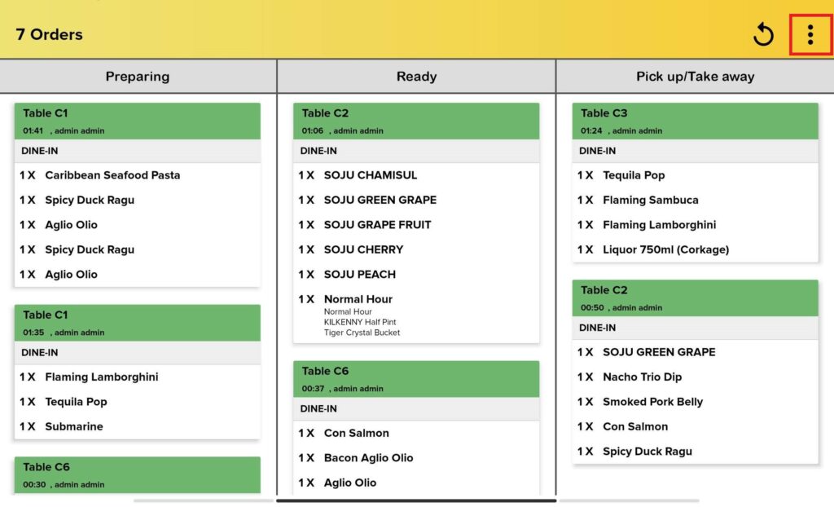Select the Ready column header
The image size is (834, 507).
tap(416, 76)
